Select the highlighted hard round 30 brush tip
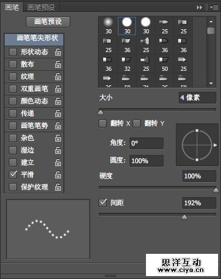Image resolution: width=221 pixels, height=279 pixels. point(127,26)
